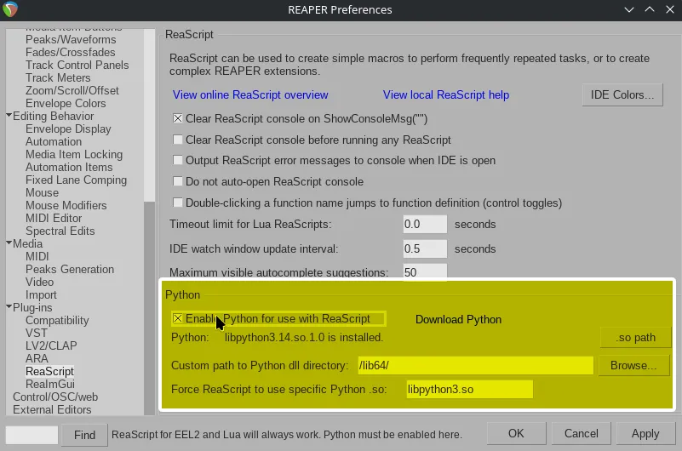Click the IDE Colors... button
The image size is (682, 451).
pos(622,94)
